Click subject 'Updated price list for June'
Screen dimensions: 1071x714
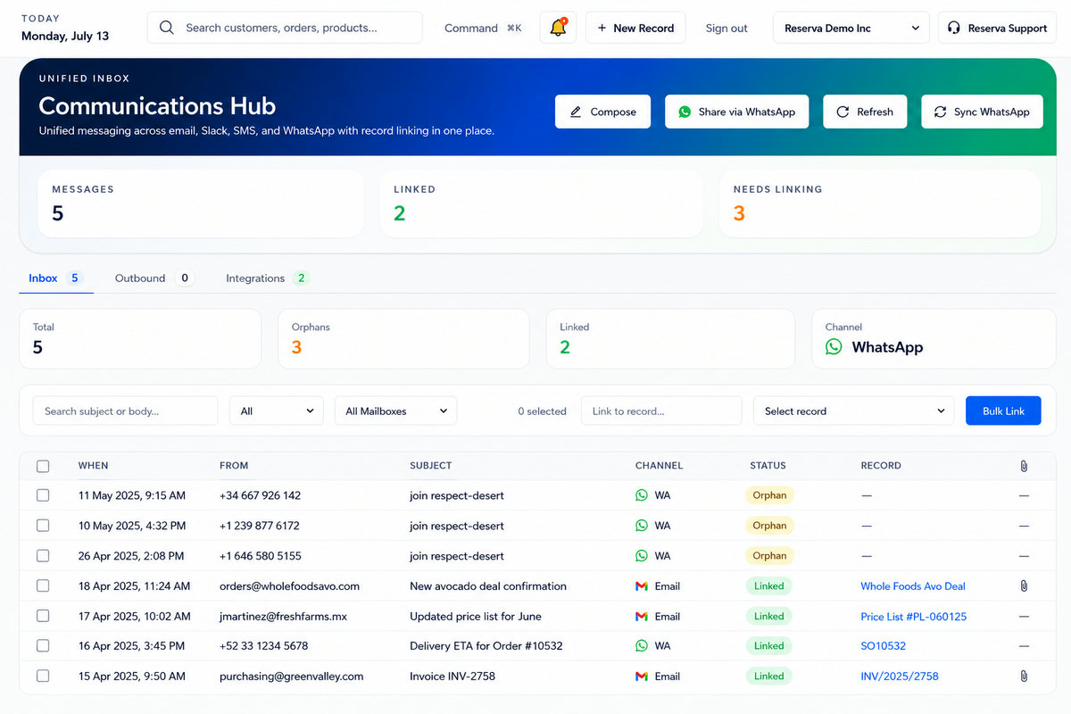(x=476, y=617)
